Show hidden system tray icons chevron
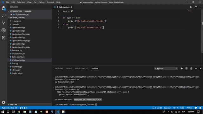The height and width of the screenshot is (114, 203). (x=168, y=112)
